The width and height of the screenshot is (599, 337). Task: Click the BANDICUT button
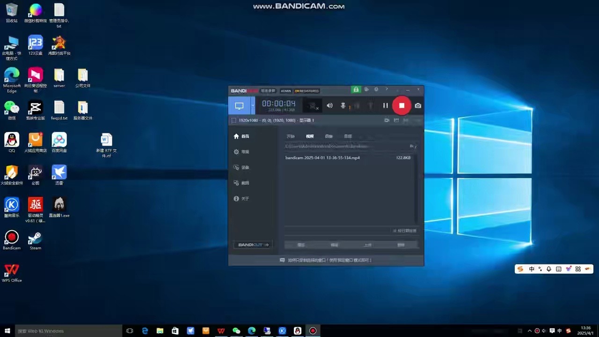click(253, 245)
